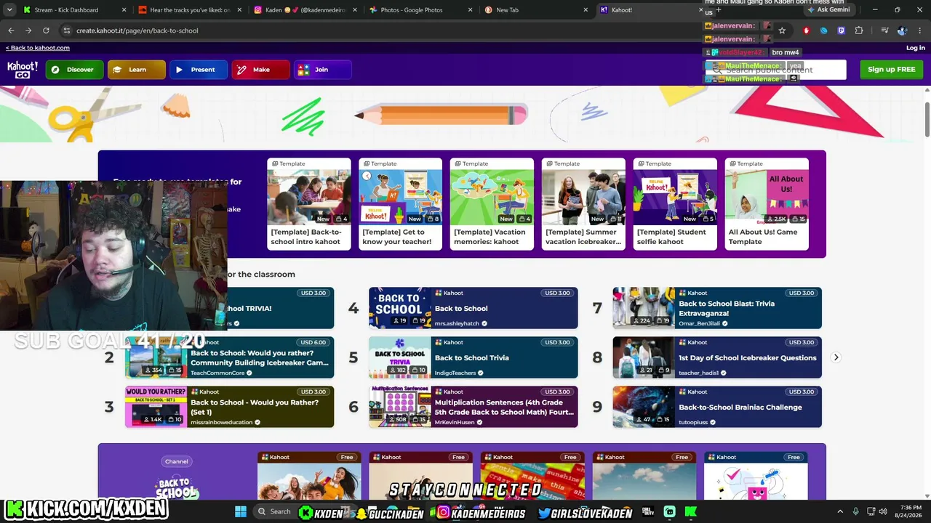
Task: Close the New Tab tab
Action: 586,10
